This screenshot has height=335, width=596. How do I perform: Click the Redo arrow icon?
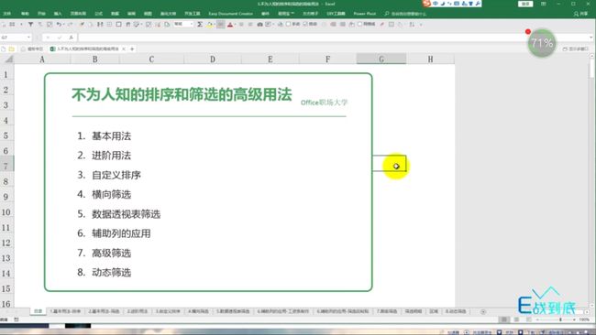70,25
